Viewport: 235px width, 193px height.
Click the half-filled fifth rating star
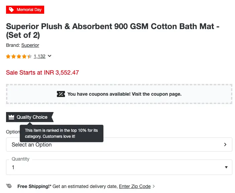(29, 57)
